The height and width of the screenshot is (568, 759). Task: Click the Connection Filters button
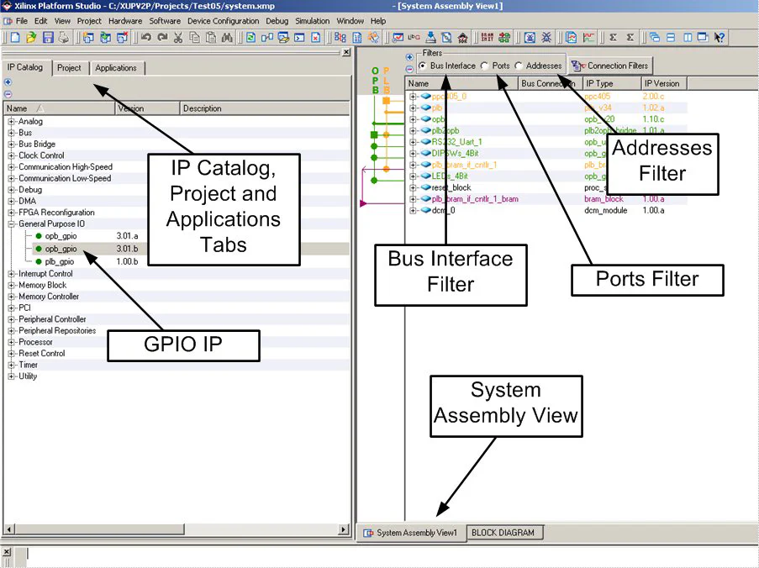tap(609, 66)
